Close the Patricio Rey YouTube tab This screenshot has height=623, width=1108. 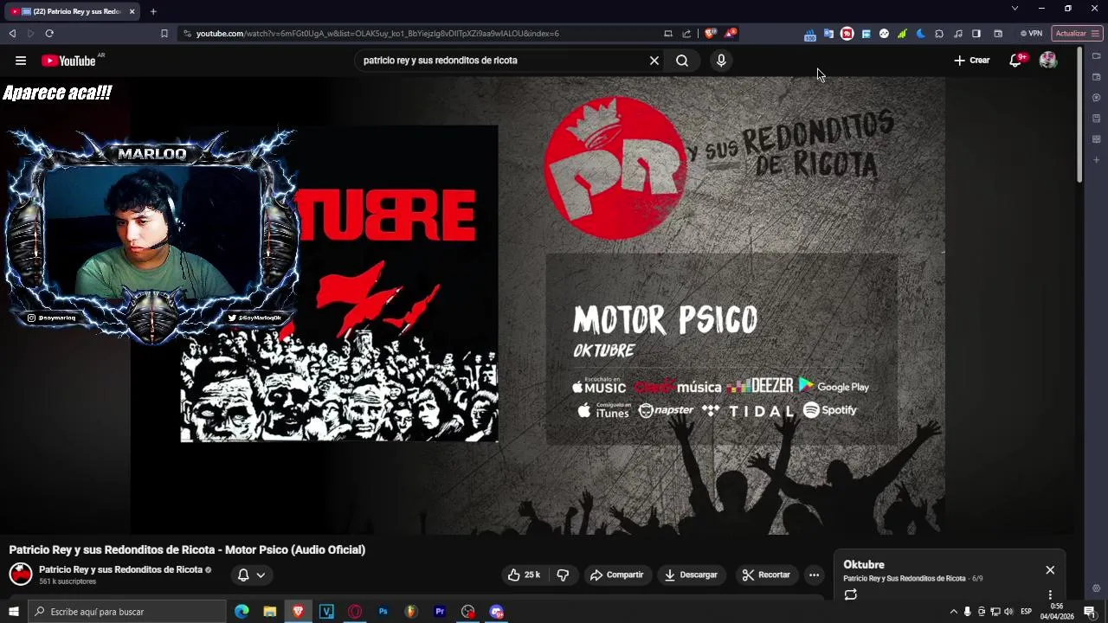(132, 11)
